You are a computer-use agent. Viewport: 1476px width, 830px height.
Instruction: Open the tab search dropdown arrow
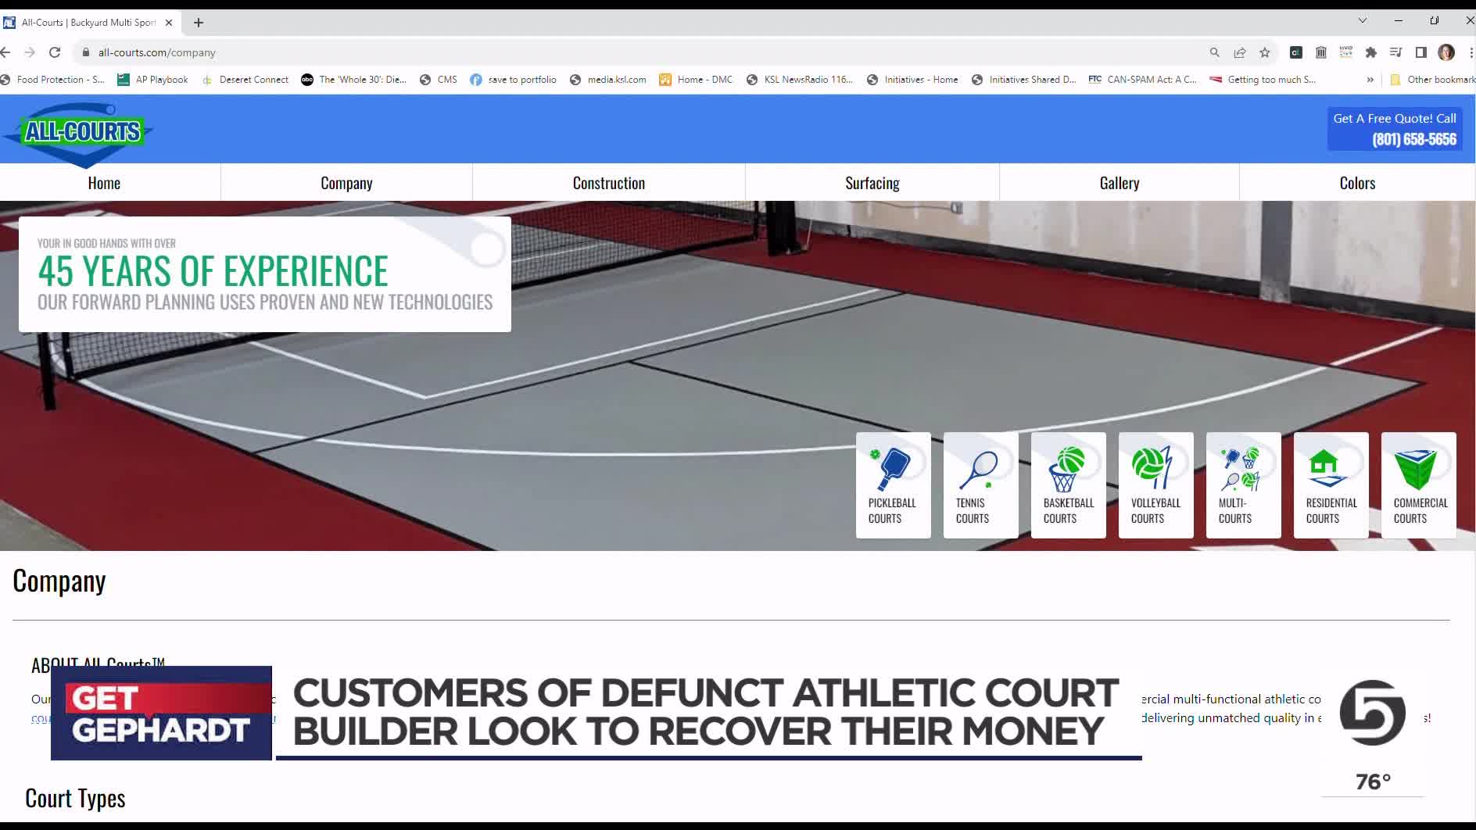pyautogui.click(x=1363, y=21)
